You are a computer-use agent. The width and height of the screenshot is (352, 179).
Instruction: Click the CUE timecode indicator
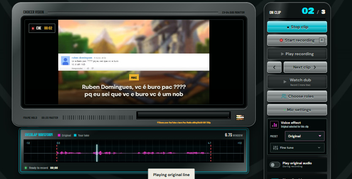click(42, 28)
